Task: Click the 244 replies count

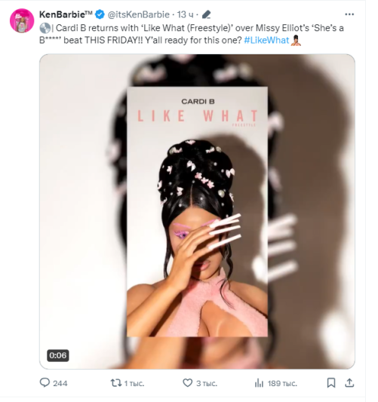Action: (x=60, y=383)
